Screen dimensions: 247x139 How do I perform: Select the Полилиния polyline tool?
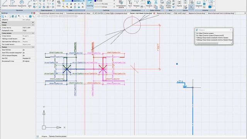13,3
